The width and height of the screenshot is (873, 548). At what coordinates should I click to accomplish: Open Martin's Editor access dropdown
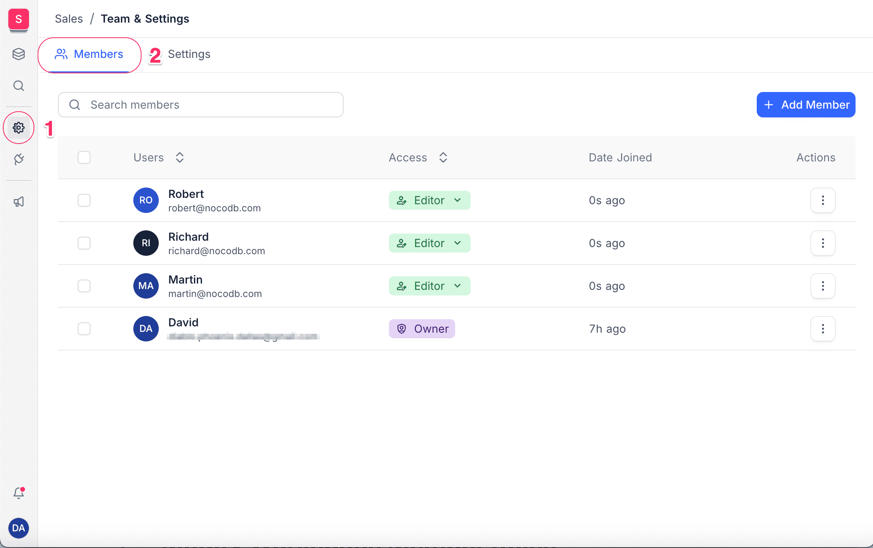429,286
